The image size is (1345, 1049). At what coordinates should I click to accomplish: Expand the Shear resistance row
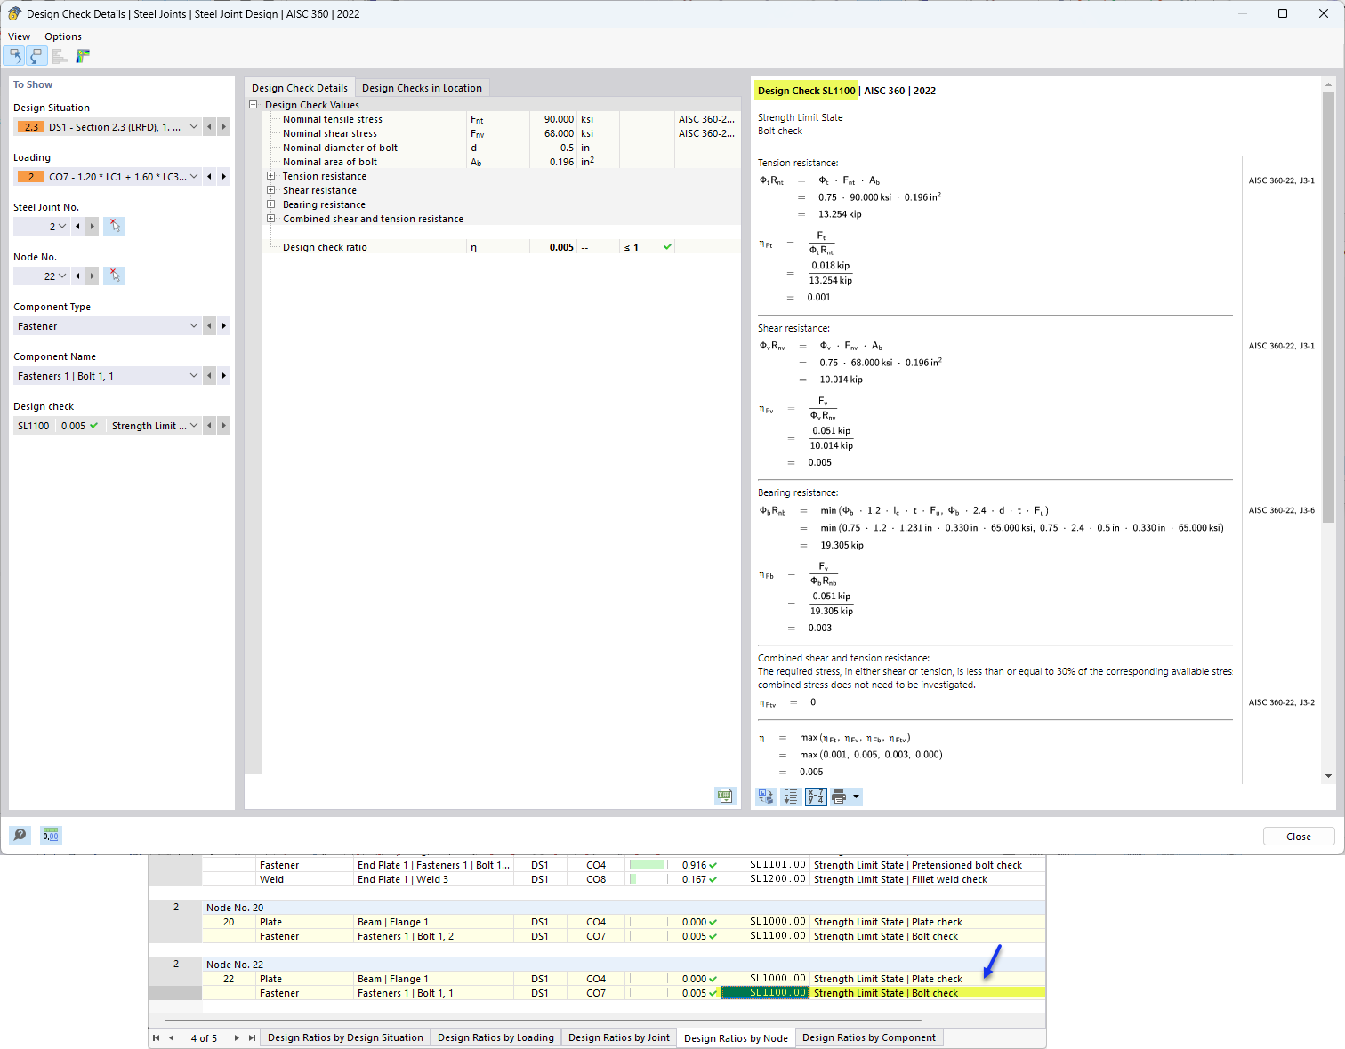click(x=271, y=190)
